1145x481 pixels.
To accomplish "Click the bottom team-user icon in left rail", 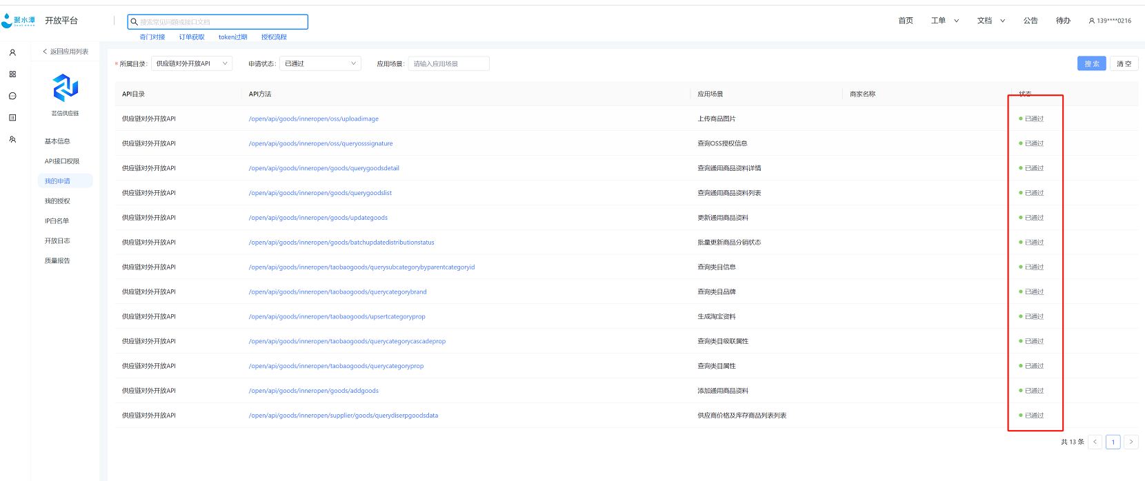I will tap(12, 139).
